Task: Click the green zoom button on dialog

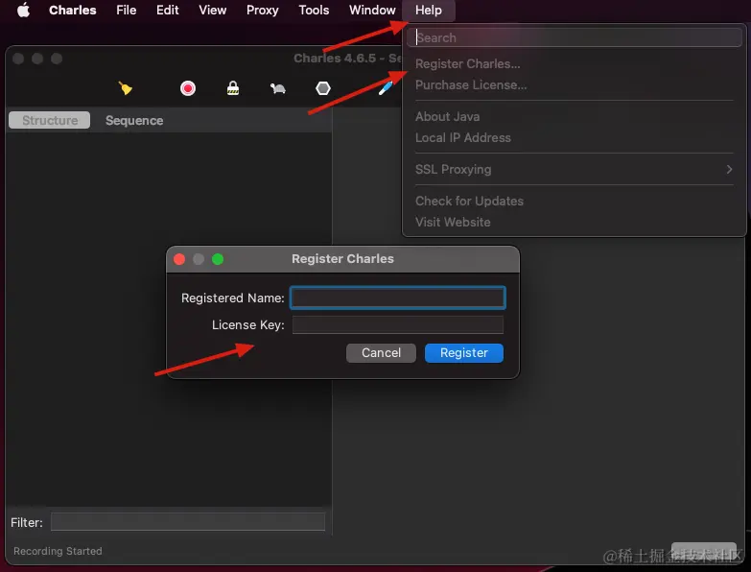Action: click(218, 259)
